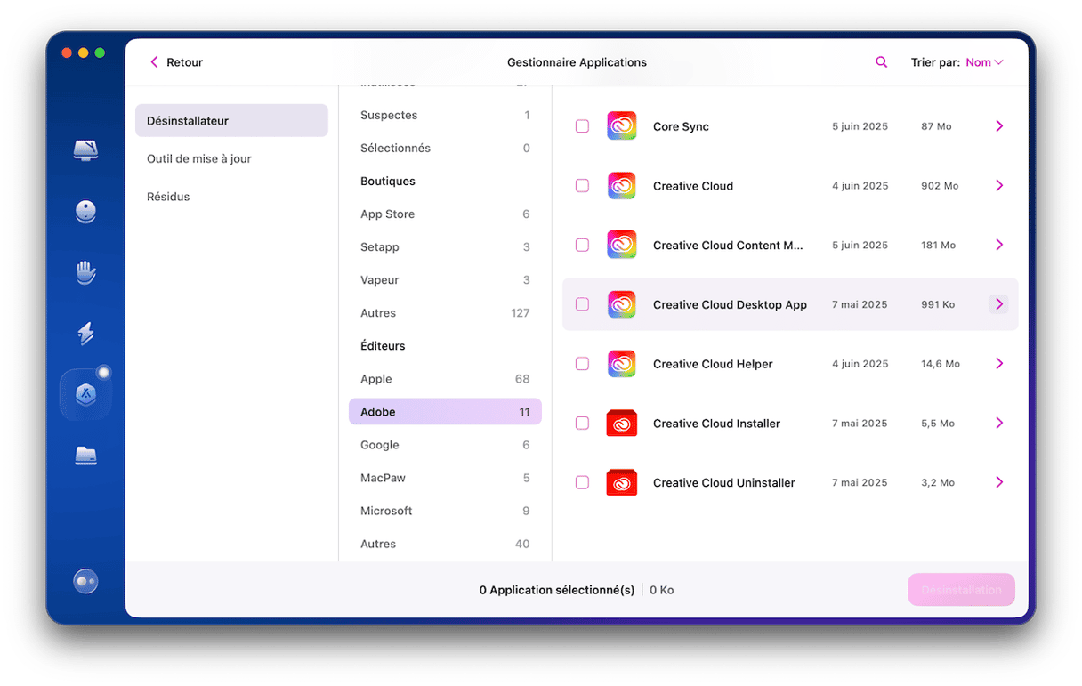Select Vapeur category
1082x686 pixels.
click(x=445, y=279)
